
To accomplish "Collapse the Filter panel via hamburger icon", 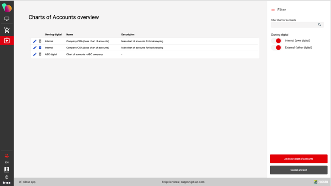I will click(x=273, y=10).
